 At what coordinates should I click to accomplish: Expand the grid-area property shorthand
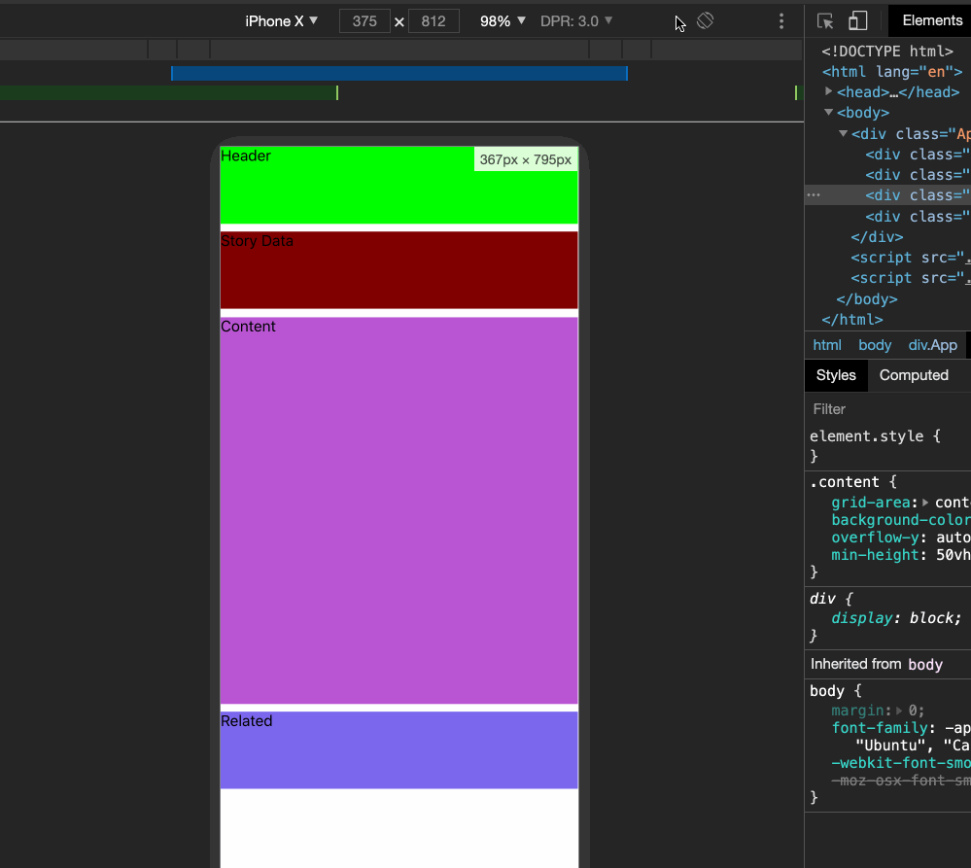tap(925, 503)
